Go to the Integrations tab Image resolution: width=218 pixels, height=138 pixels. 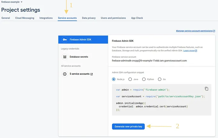[x=46, y=18]
